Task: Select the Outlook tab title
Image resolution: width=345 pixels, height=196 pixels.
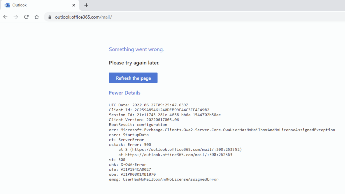Action: [x=20, y=5]
